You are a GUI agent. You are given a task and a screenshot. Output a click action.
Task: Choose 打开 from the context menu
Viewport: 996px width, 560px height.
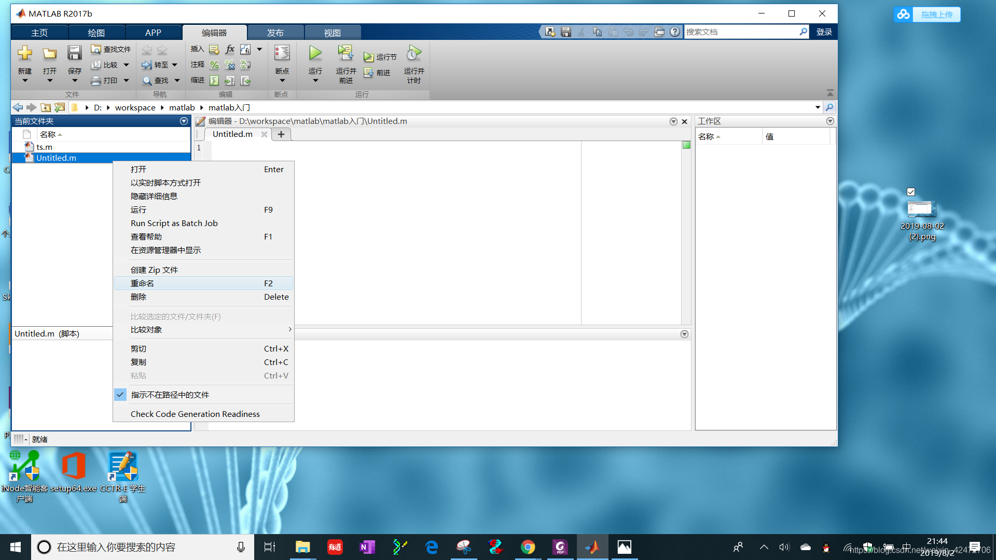tap(203, 169)
